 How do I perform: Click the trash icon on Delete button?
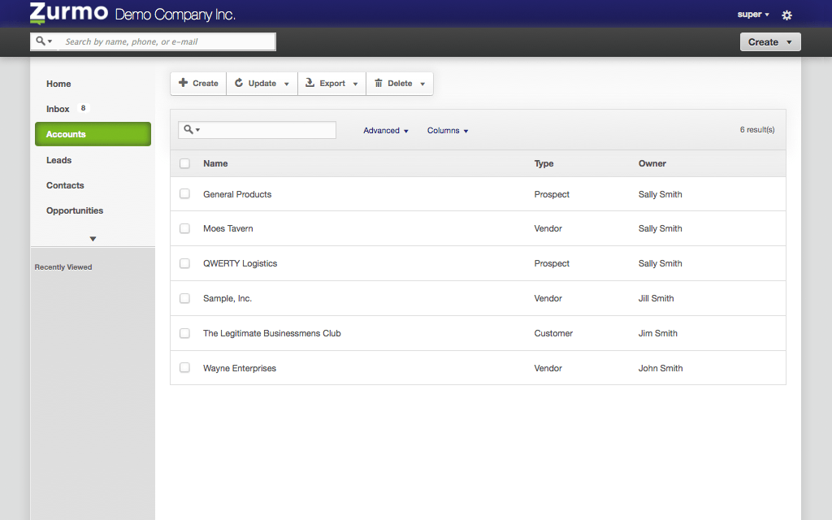(379, 83)
